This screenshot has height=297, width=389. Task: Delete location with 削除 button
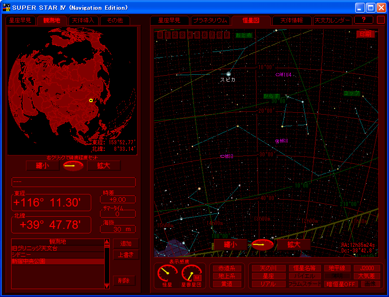coord(124,281)
